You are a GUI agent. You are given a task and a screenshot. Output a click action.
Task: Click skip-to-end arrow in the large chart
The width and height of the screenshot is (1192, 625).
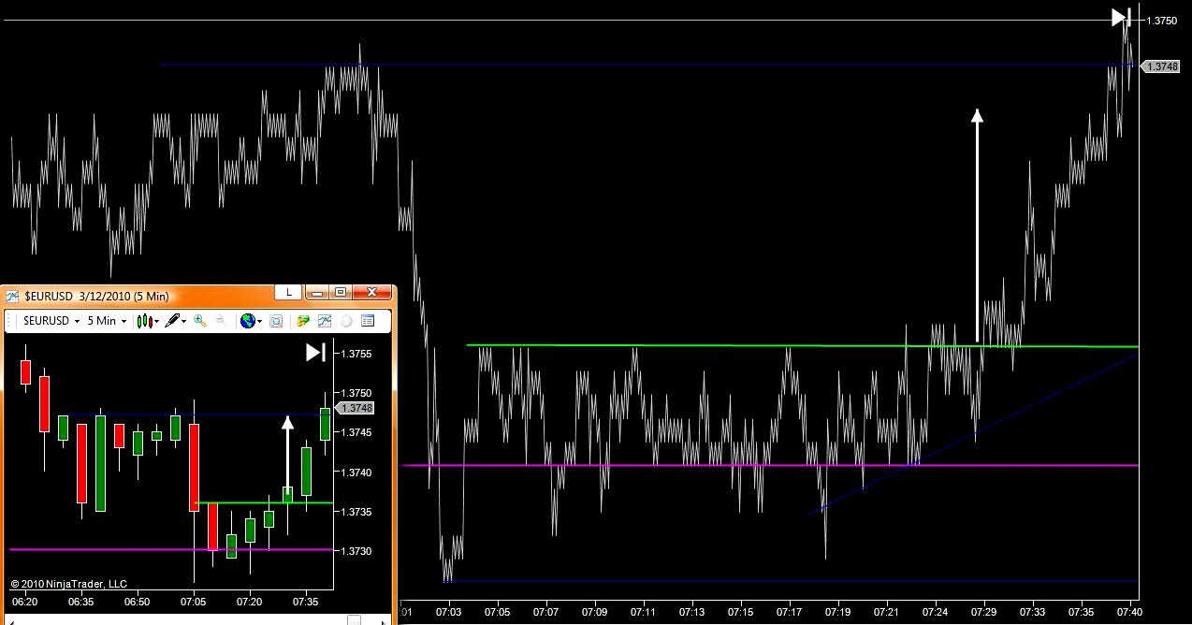1121,17
